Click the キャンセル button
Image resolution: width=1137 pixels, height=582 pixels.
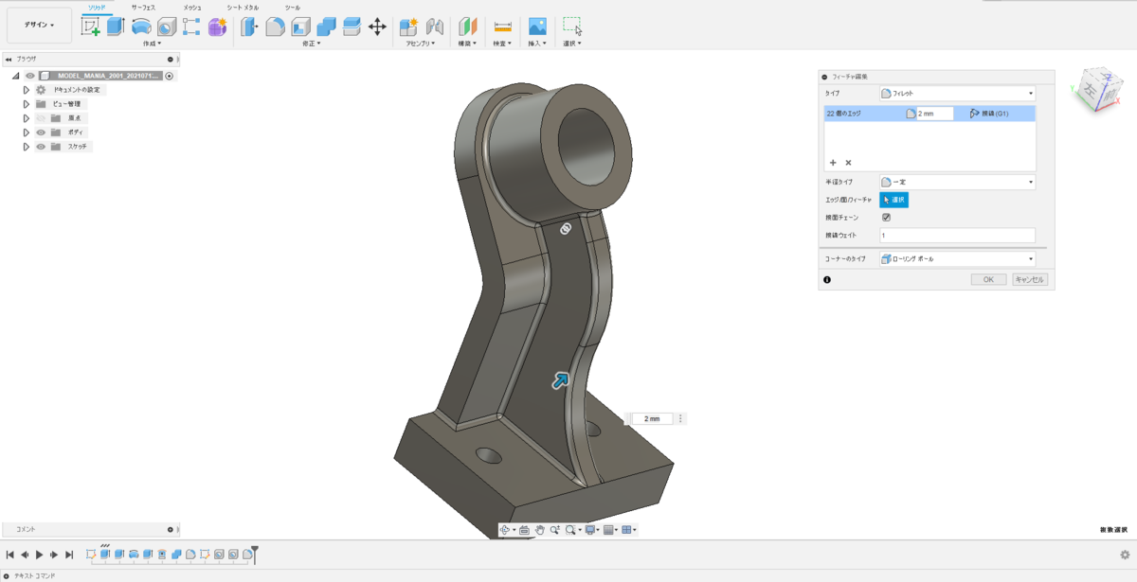[1029, 280]
